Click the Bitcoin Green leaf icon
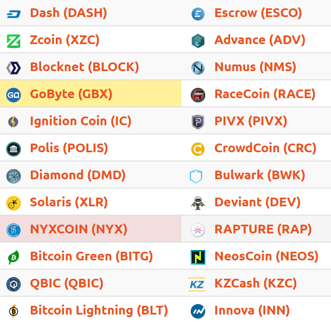Screen dimensions: 331x322 click(13, 257)
